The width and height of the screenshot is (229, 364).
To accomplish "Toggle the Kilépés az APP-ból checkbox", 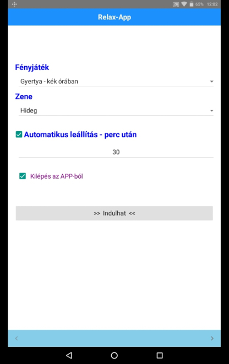I will coord(23,176).
